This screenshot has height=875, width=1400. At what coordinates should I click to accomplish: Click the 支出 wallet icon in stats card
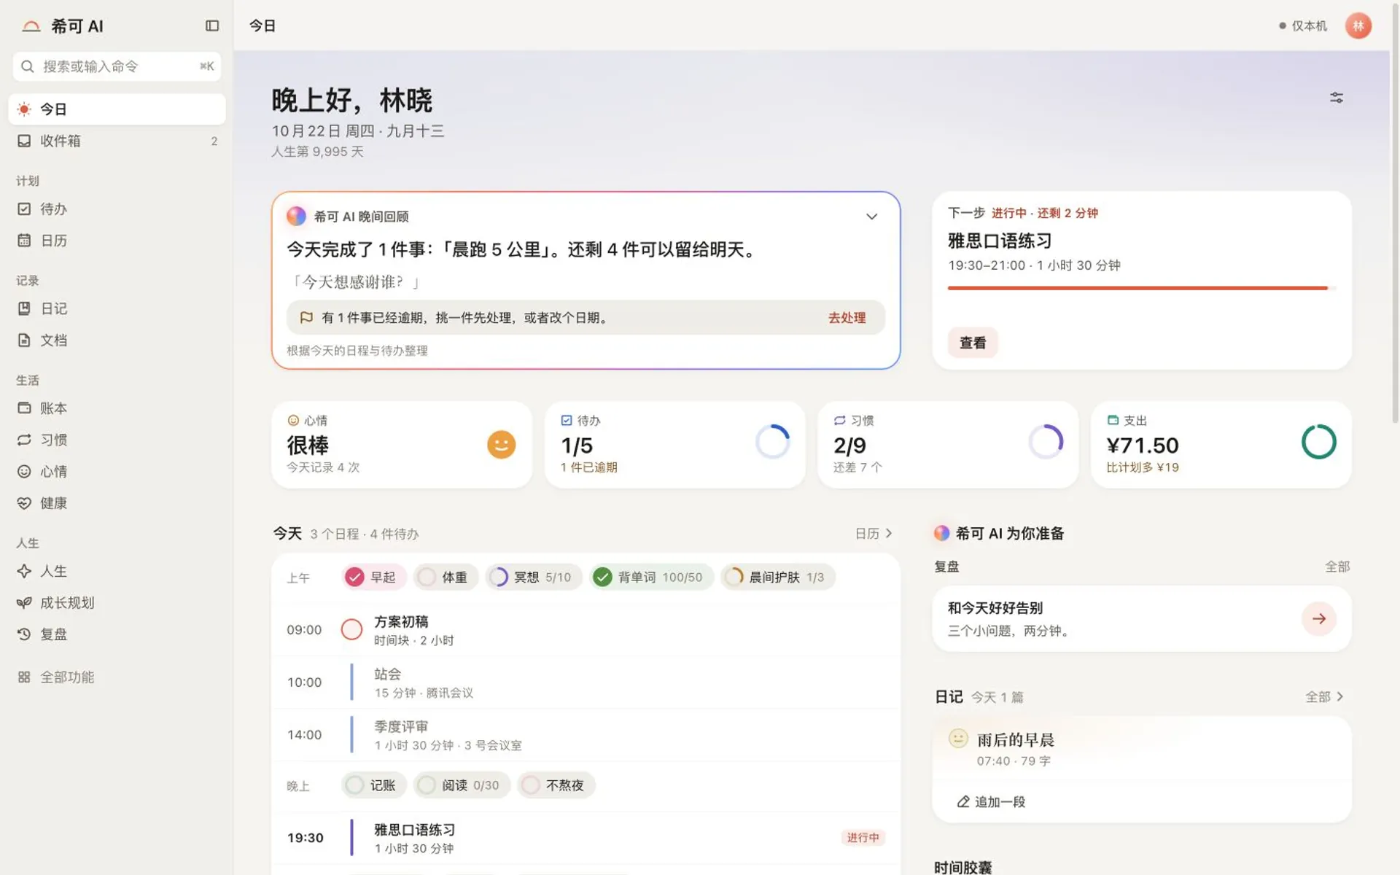[x=1113, y=420]
